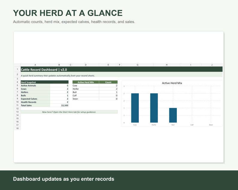Click the 'Count' table header
Viewport: 238px width, 190px height.
pyautogui.click(x=108, y=82)
